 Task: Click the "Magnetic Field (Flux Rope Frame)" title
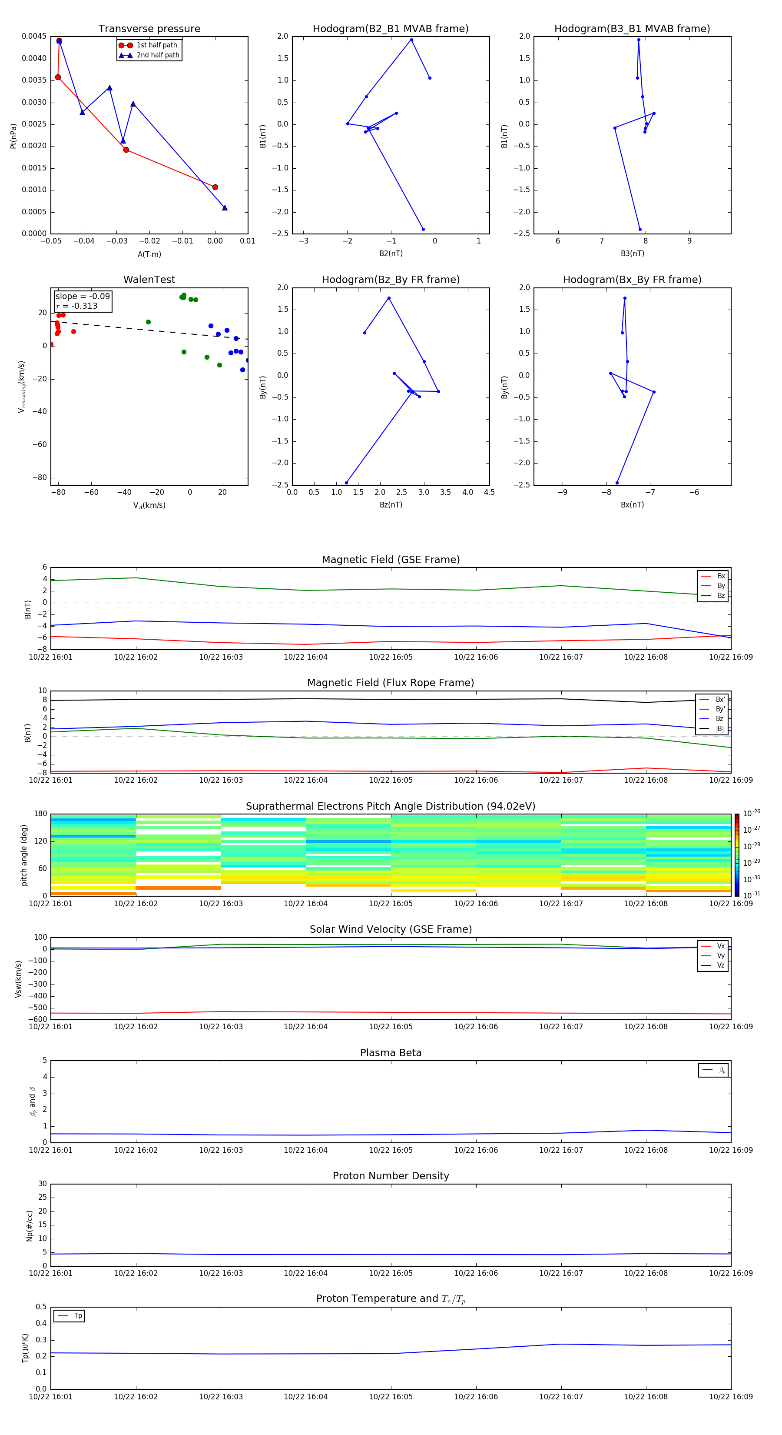[391, 683]
